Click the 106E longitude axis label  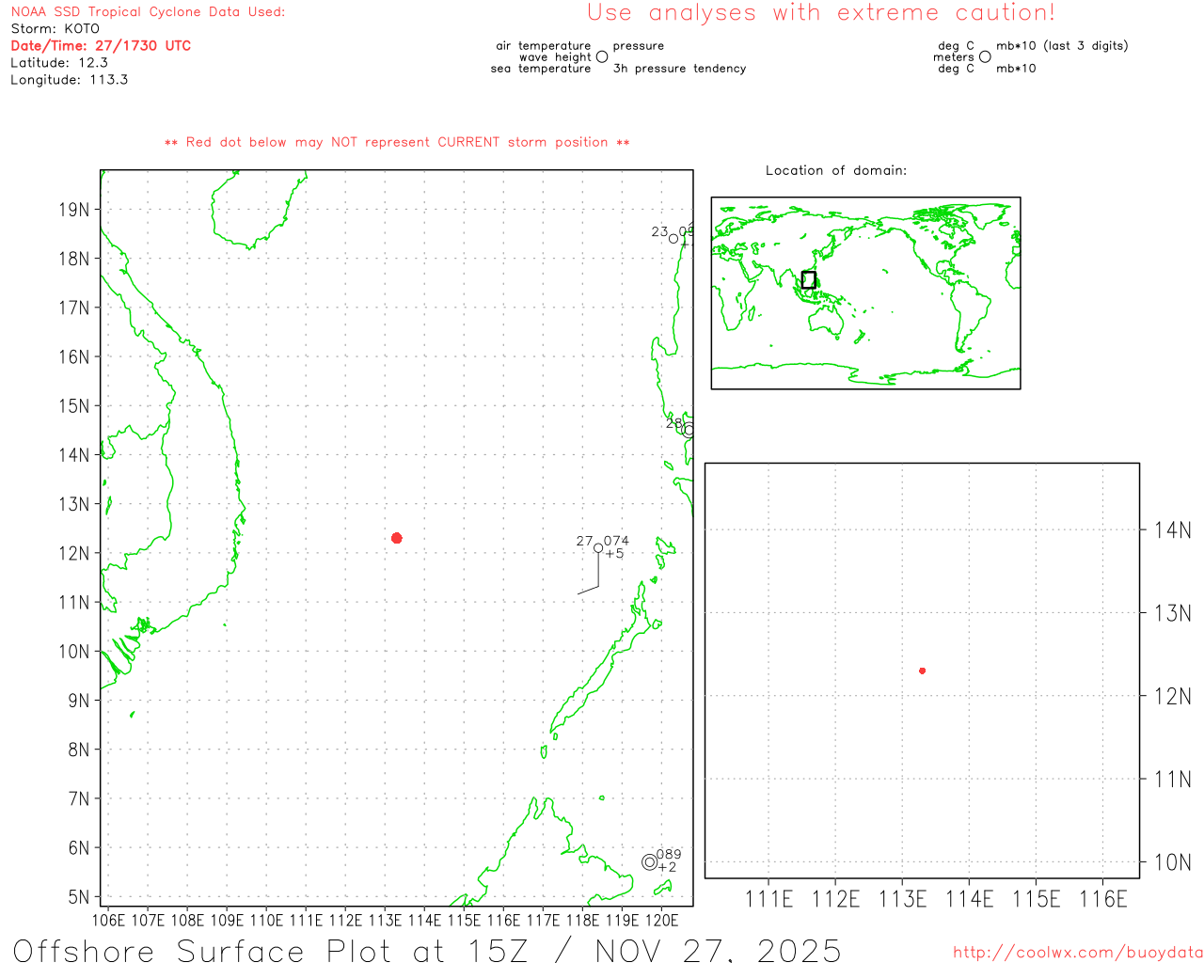[108, 920]
